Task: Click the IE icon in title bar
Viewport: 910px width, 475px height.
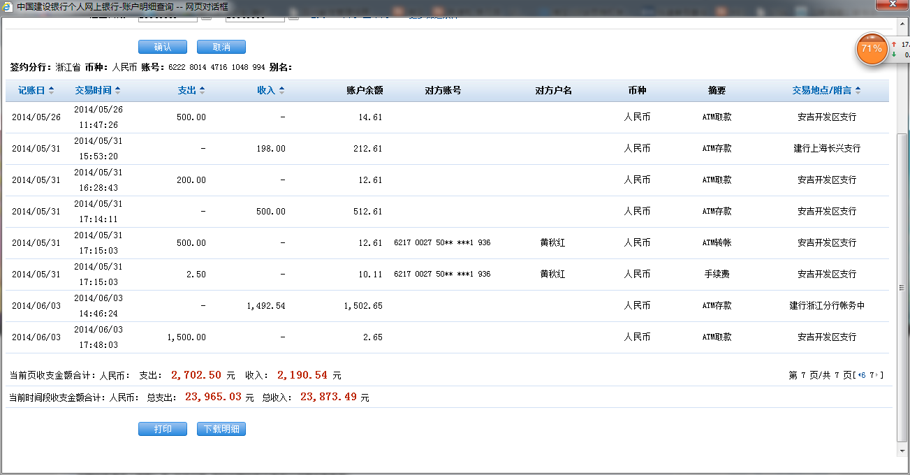Action: (x=7, y=6)
